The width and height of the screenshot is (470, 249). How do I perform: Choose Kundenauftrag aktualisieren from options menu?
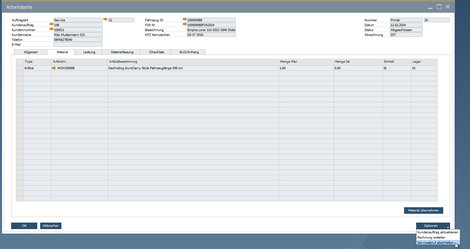click(438, 232)
